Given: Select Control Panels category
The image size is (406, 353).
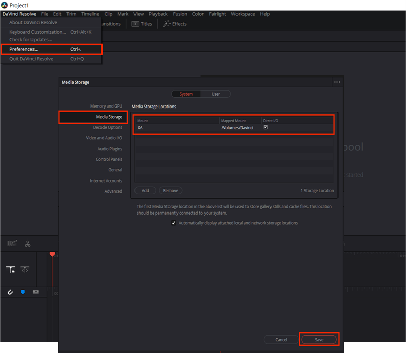Looking at the screenshot, I should tap(109, 159).
